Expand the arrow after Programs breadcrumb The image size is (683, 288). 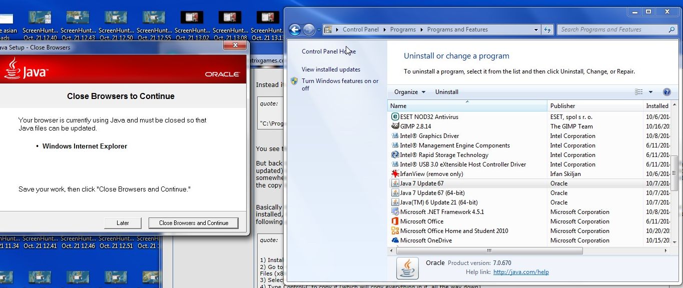pos(421,29)
